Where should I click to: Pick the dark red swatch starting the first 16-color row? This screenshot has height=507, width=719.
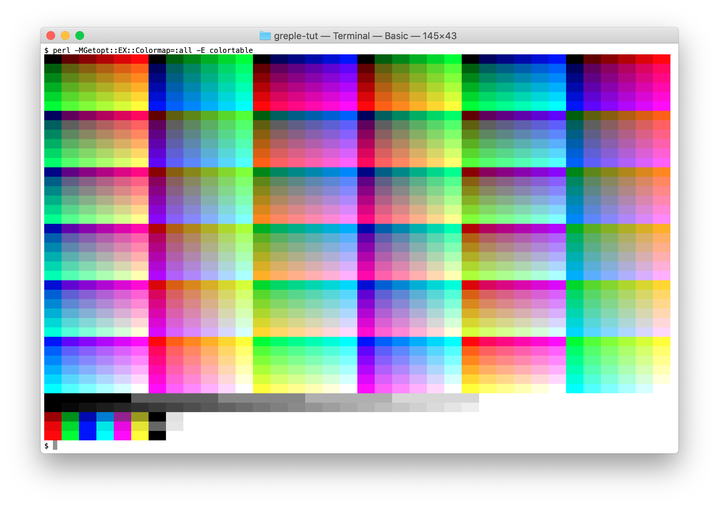pyautogui.click(x=53, y=417)
